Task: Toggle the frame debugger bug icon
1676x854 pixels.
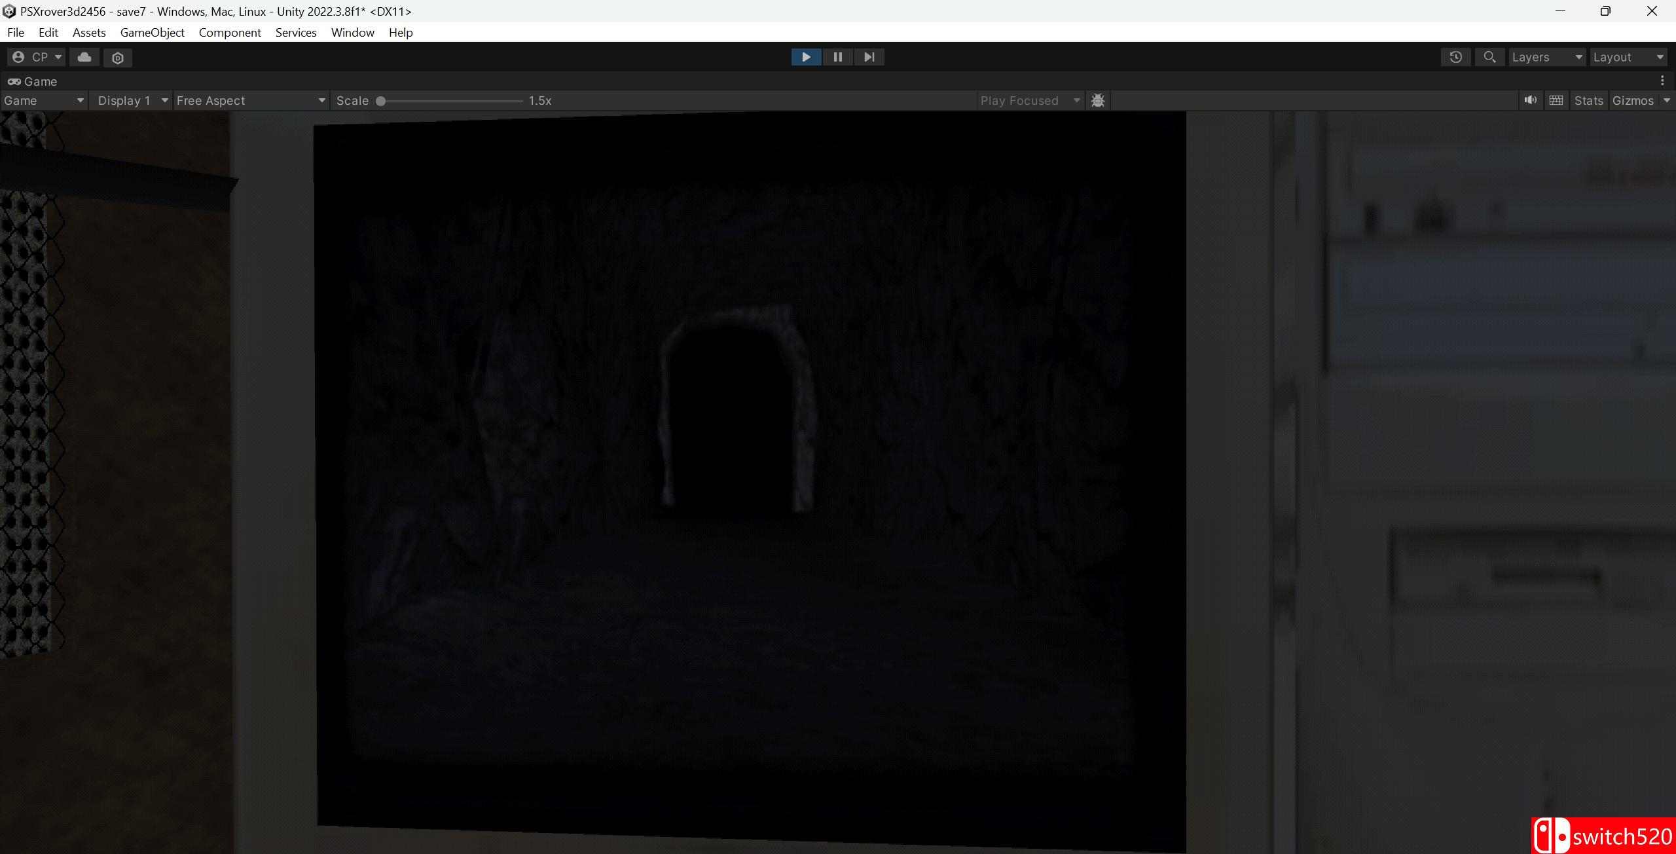Action: point(1098,100)
